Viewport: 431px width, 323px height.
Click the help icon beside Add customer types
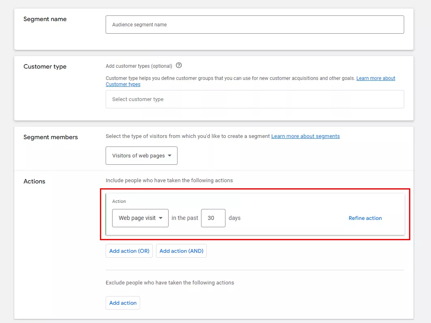(x=179, y=65)
